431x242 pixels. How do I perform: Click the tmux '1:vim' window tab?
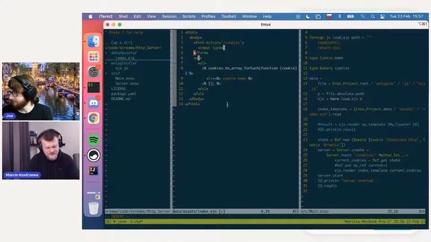[136, 221]
